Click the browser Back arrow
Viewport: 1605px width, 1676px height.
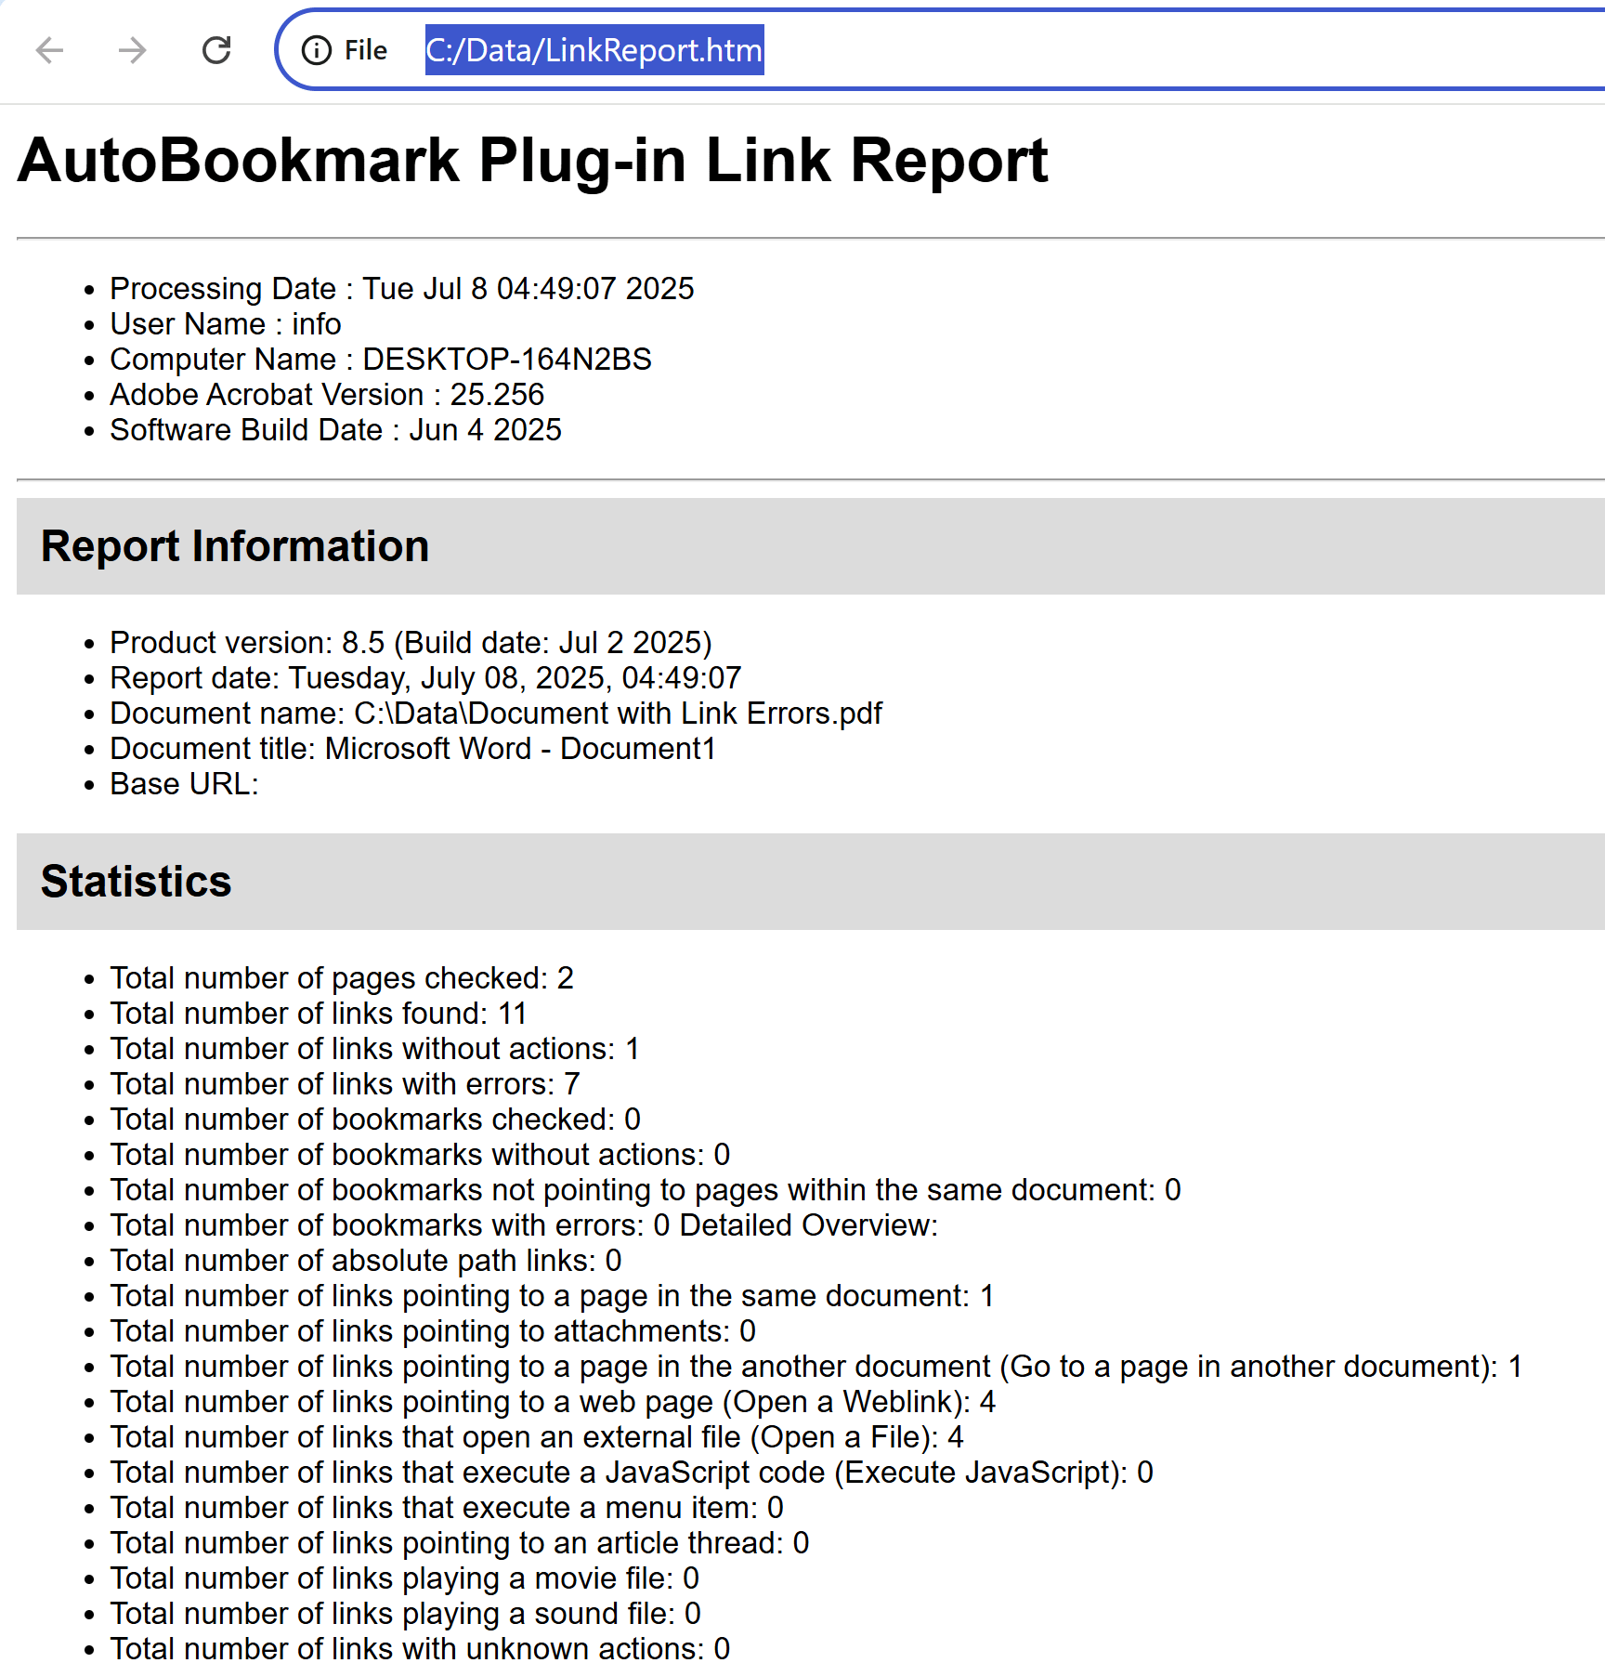(49, 50)
